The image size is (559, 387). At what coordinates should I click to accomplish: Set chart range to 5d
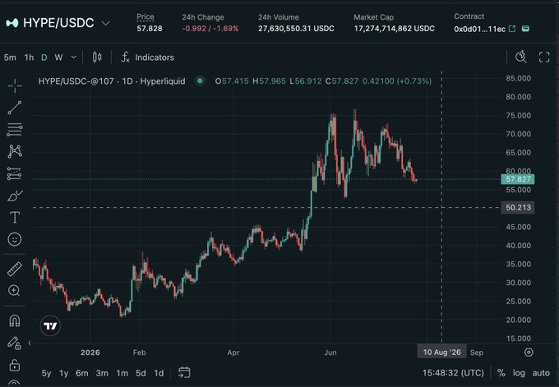point(141,373)
